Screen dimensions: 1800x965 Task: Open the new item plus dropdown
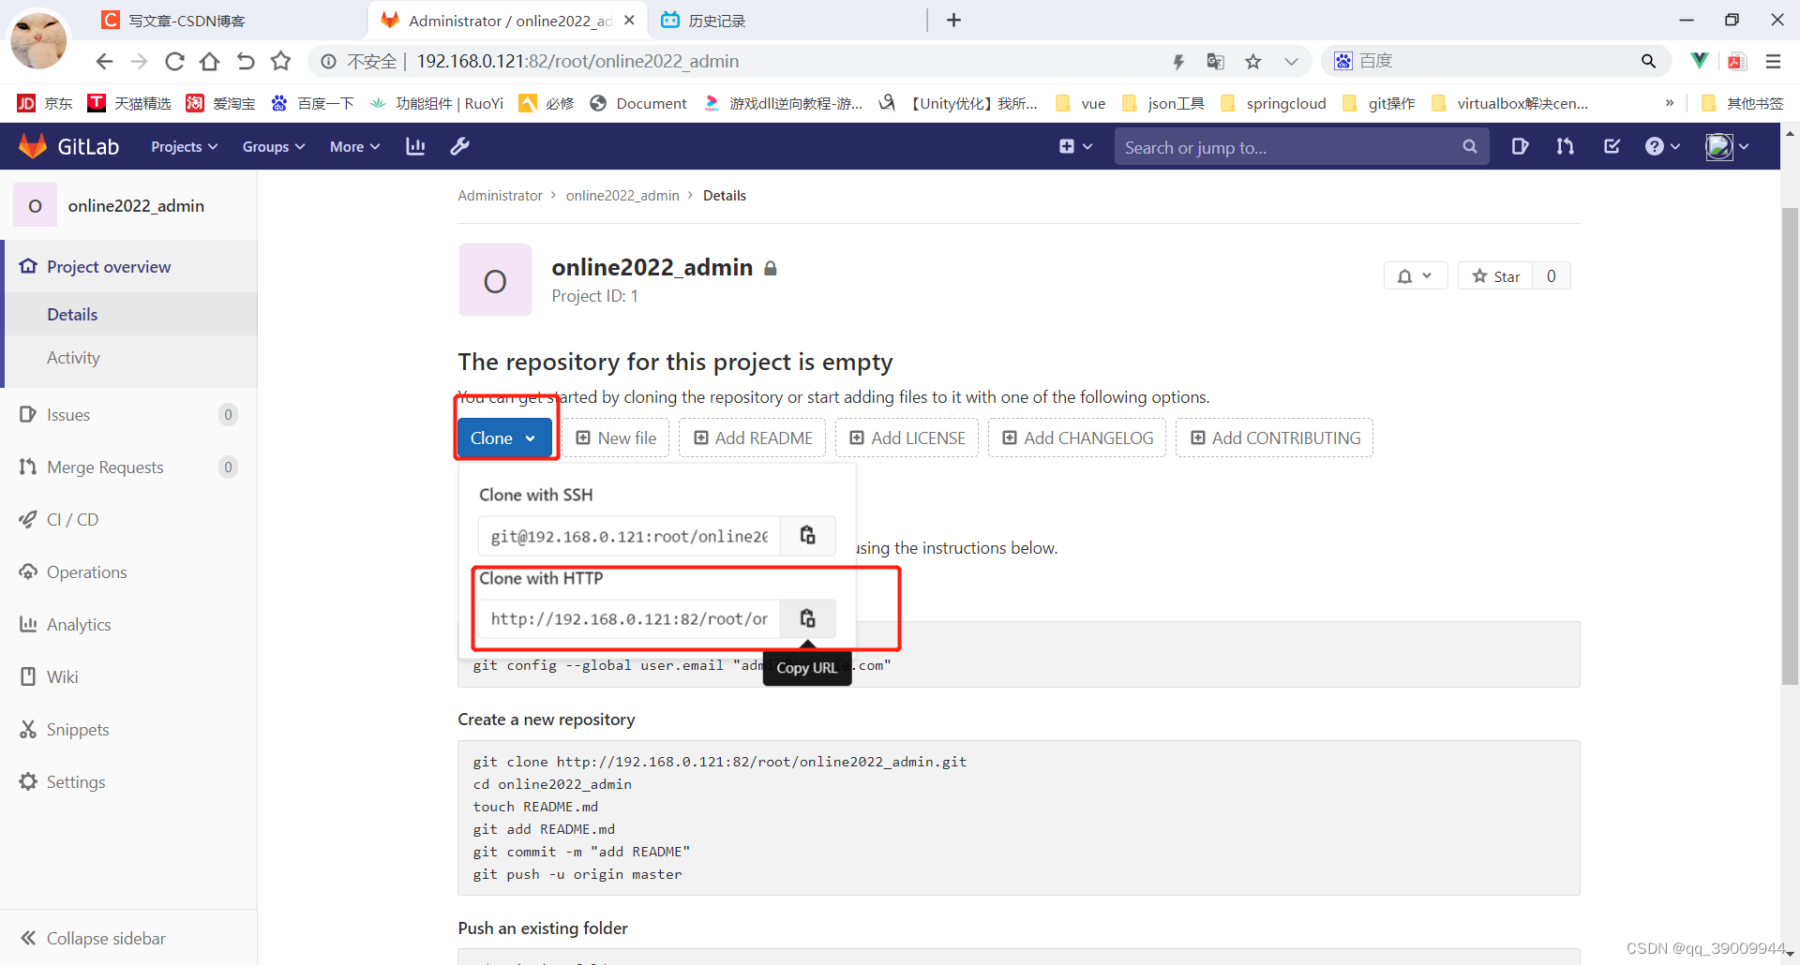coord(1075,146)
